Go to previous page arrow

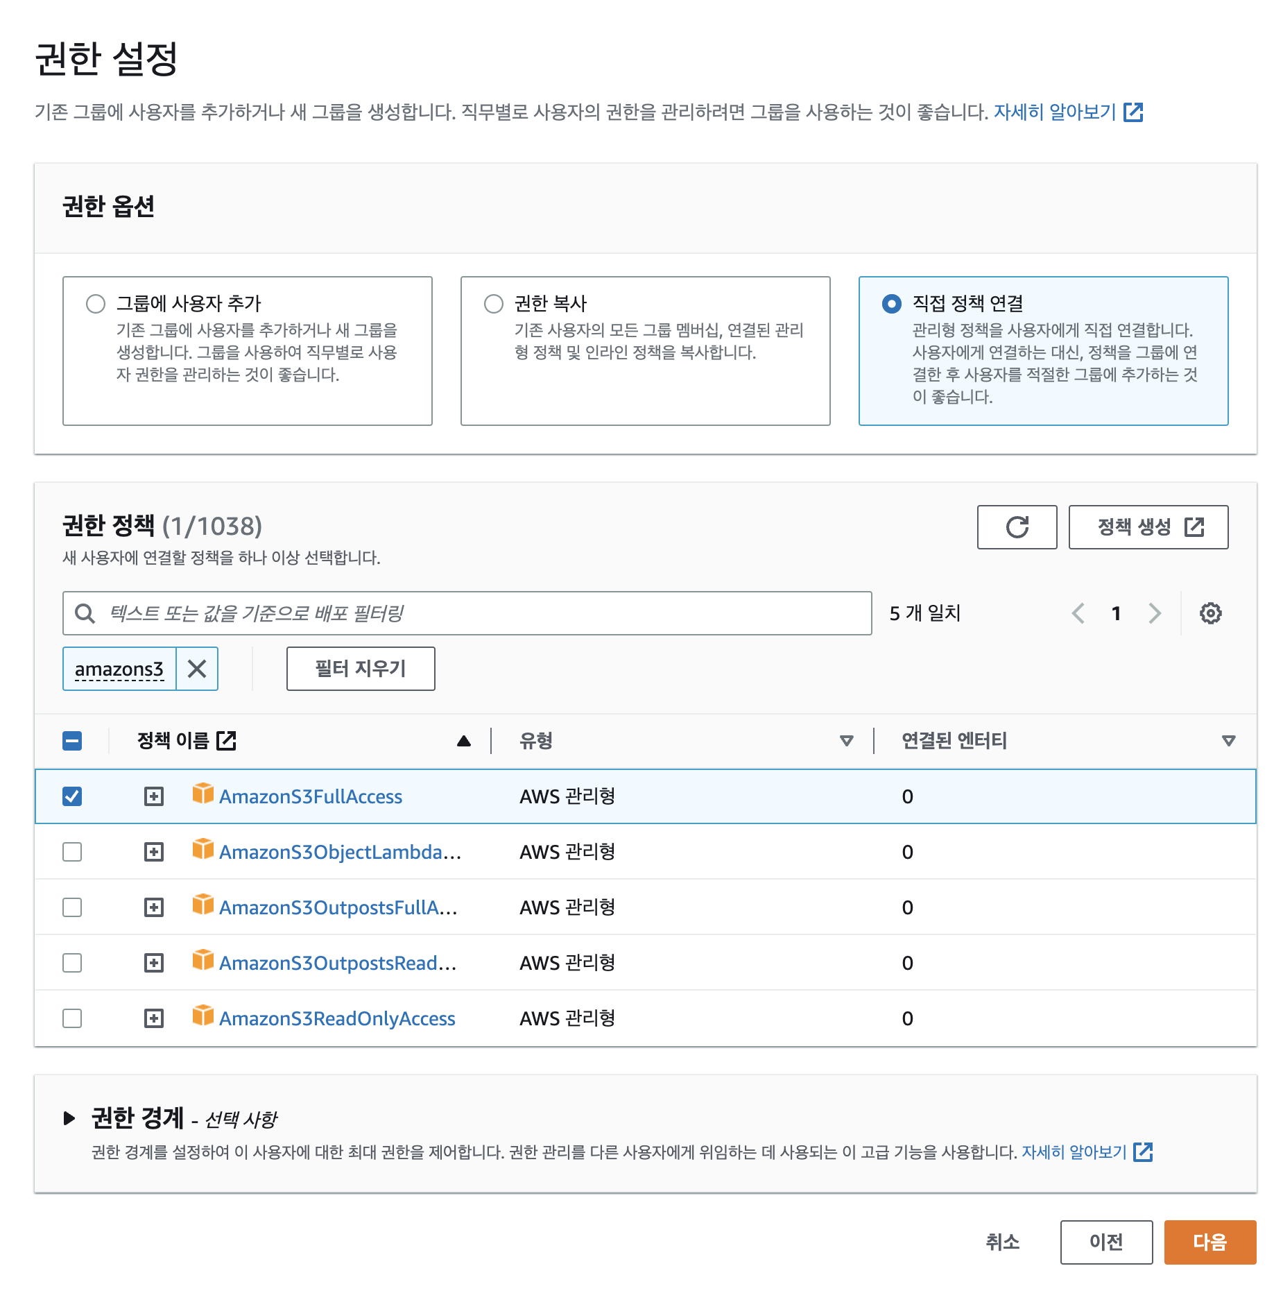tap(1078, 613)
